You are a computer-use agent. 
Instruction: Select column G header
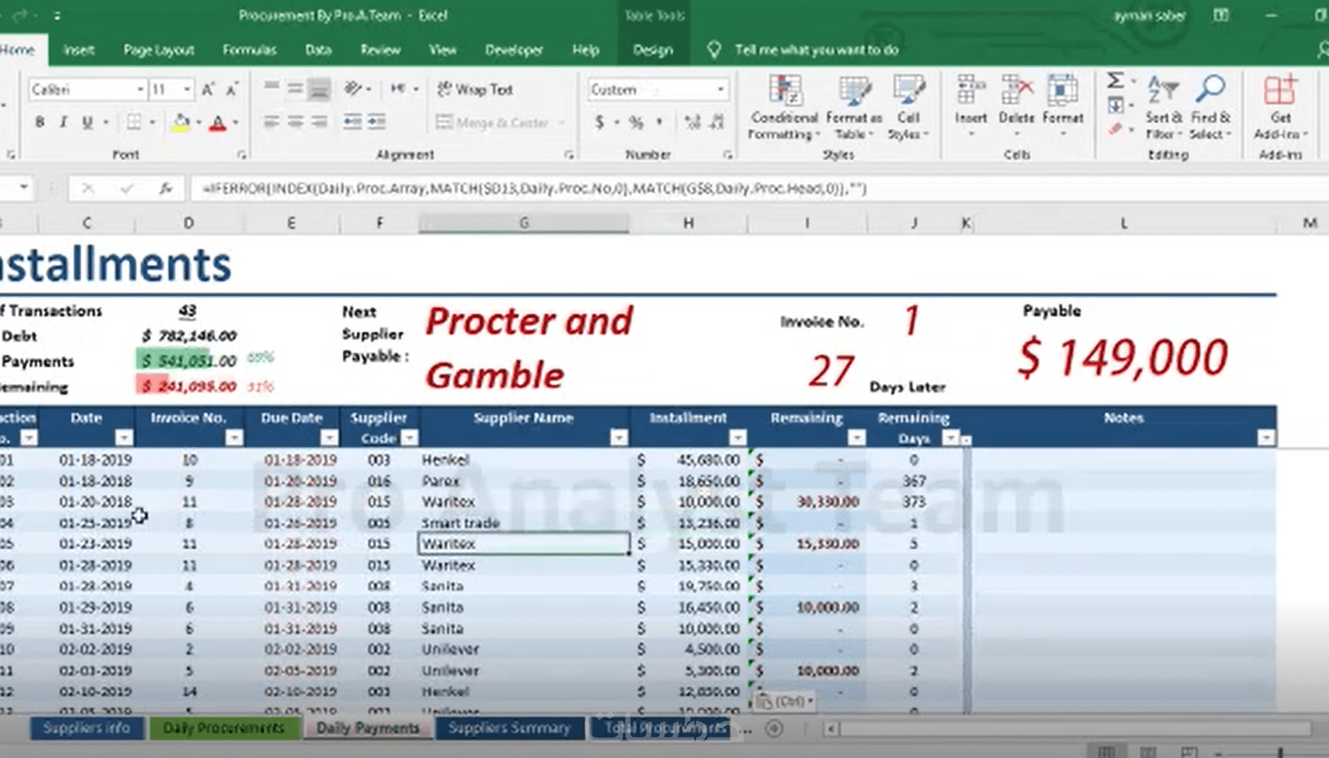pos(524,223)
